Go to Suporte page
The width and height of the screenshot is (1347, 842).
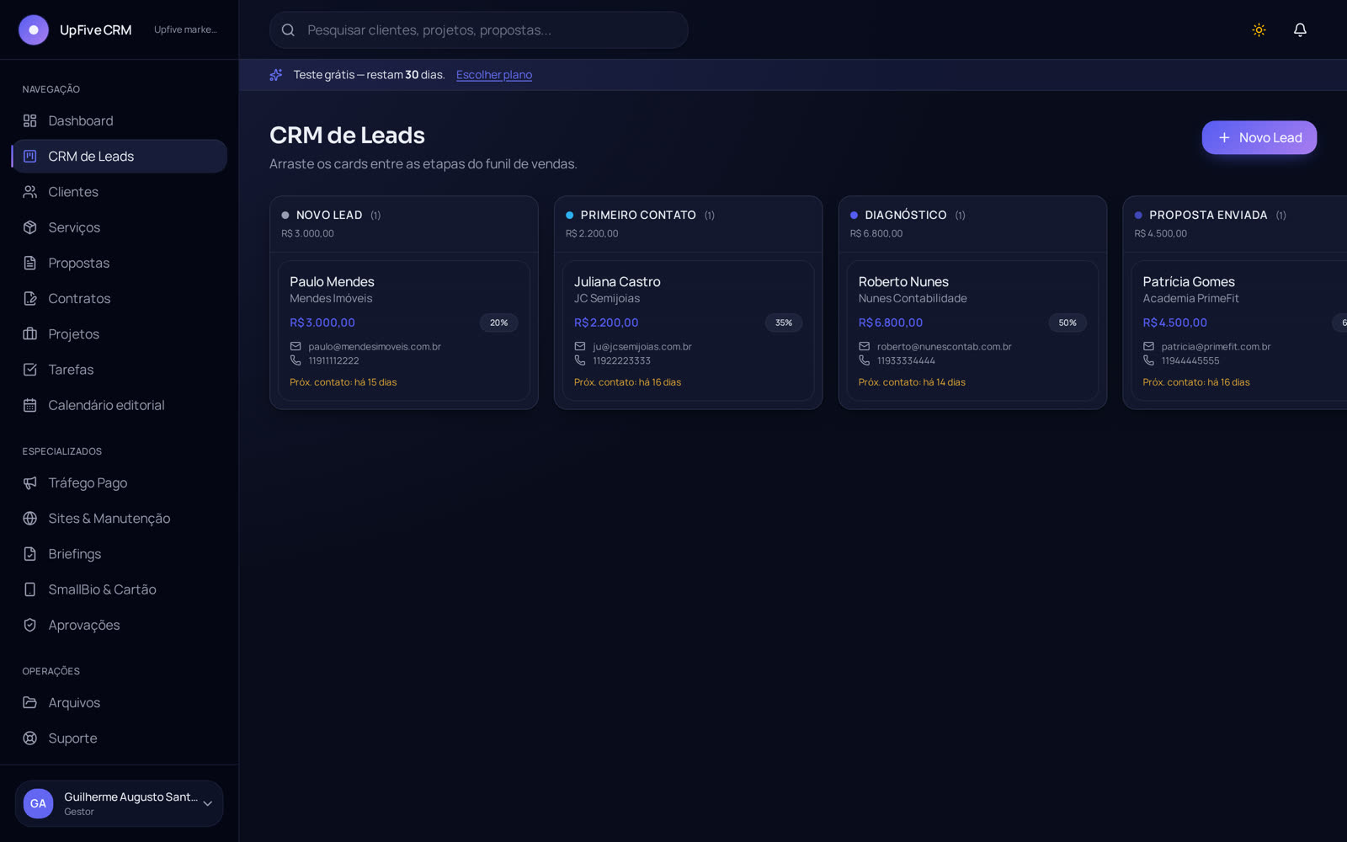click(119, 738)
